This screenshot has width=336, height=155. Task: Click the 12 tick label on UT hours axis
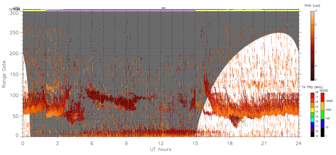[161, 143]
